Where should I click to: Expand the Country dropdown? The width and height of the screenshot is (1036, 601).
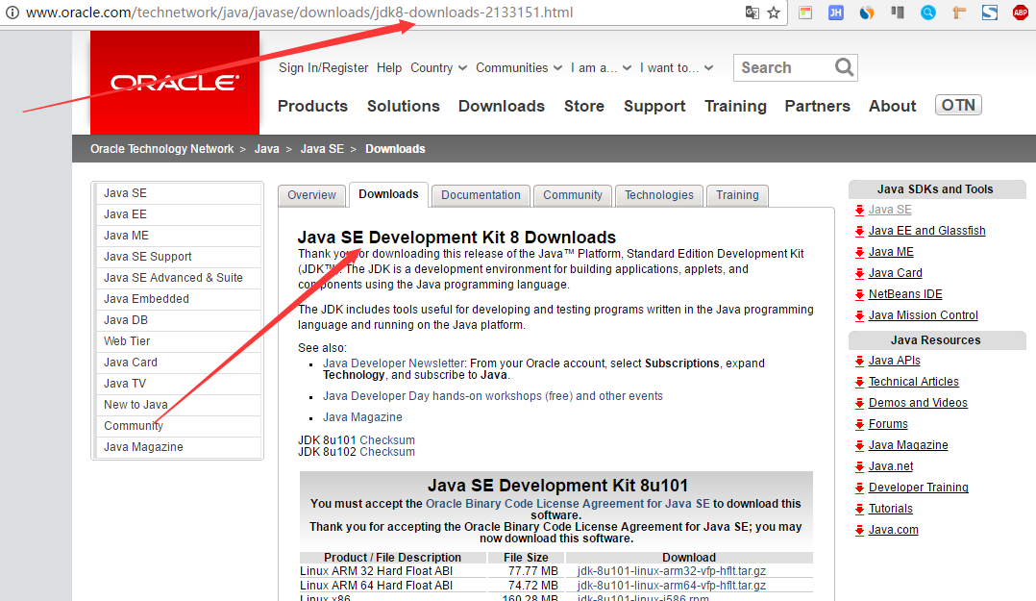(x=438, y=68)
